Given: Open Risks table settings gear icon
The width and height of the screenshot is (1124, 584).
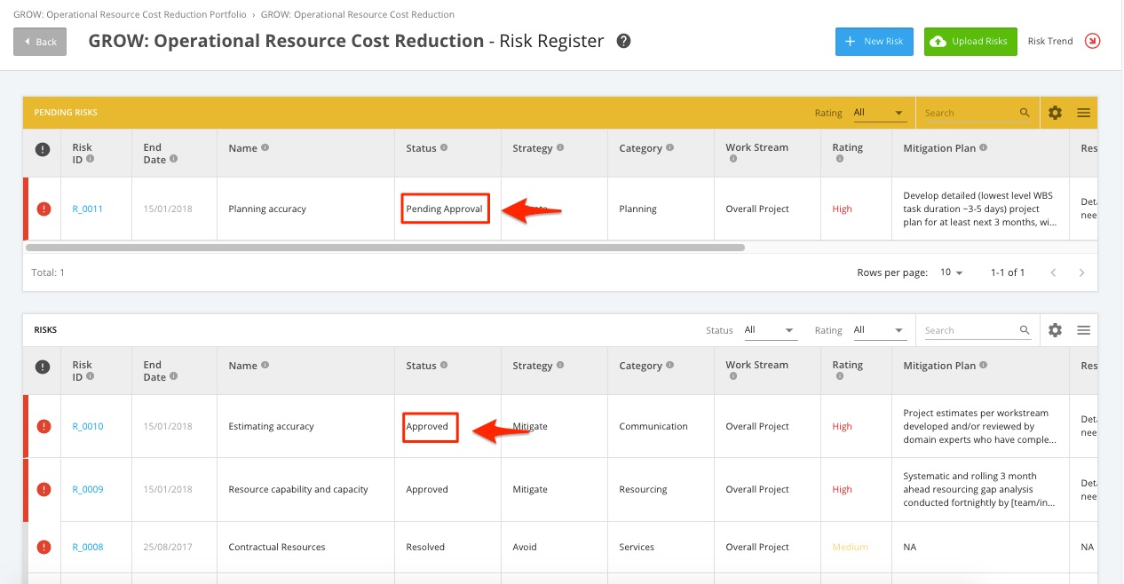Looking at the screenshot, I should (1055, 330).
